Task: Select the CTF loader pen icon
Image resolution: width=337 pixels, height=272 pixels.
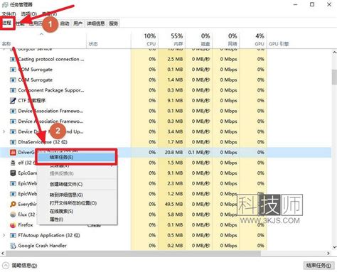Action: point(13,101)
